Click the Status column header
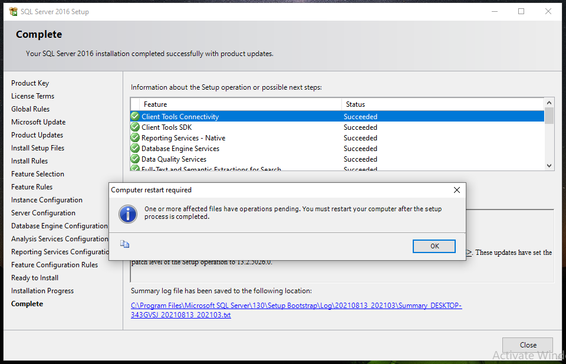Image resolution: width=566 pixels, height=364 pixels. (x=443, y=104)
